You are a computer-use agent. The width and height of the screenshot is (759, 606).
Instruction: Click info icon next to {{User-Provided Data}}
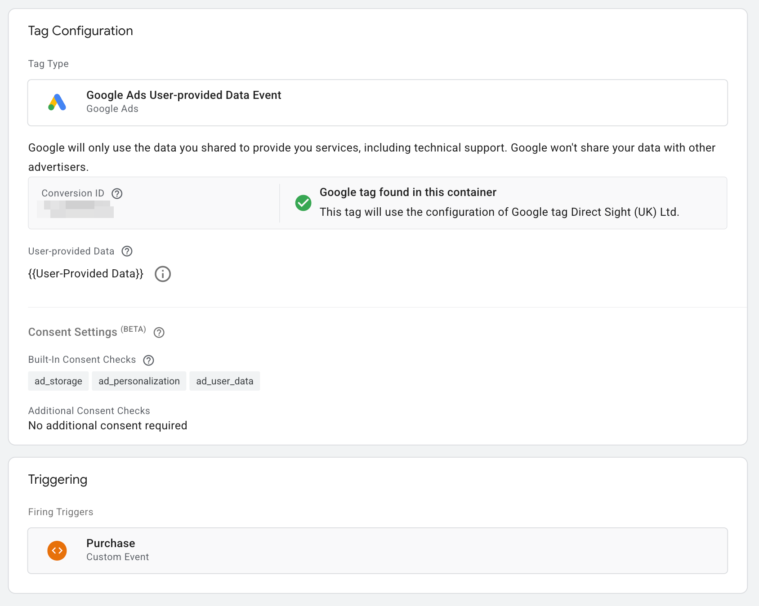click(163, 274)
